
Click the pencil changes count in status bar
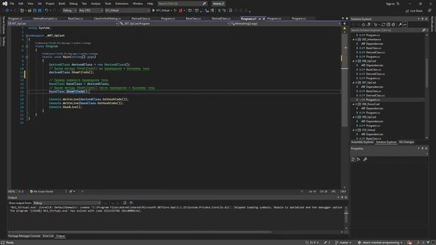coord(327,242)
